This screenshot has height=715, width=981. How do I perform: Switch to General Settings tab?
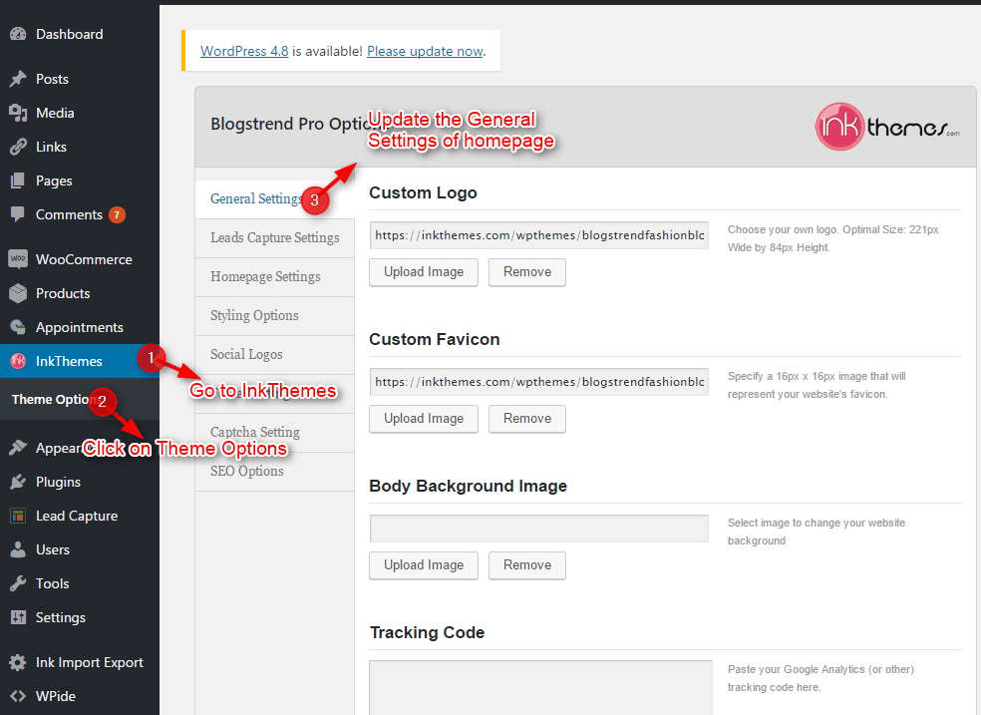274,198
